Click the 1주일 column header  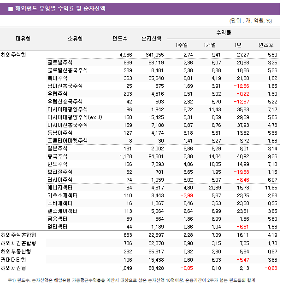click(181, 45)
